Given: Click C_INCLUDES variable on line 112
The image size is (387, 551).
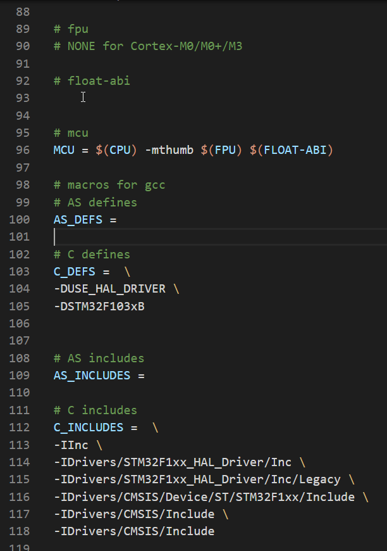Looking at the screenshot, I should 89,427.
